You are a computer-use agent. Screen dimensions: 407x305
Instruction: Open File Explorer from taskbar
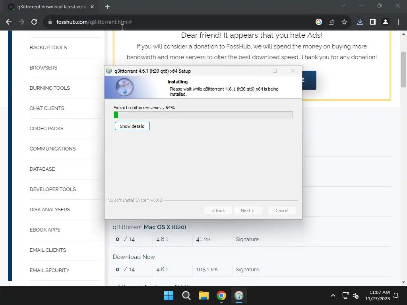pyautogui.click(x=204, y=295)
